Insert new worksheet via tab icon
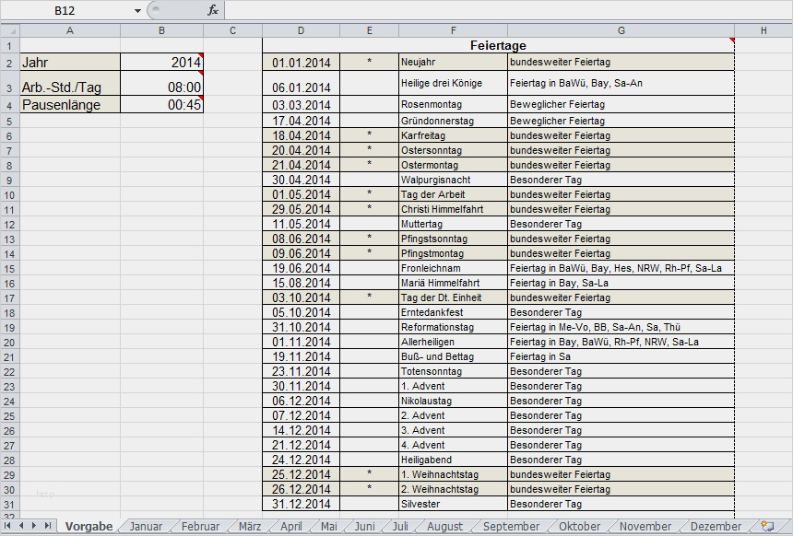Screen dimensions: 793x536 point(766,526)
